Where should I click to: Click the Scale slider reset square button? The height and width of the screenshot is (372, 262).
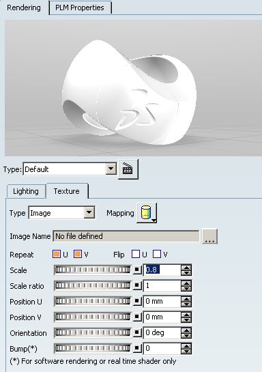click(137, 270)
